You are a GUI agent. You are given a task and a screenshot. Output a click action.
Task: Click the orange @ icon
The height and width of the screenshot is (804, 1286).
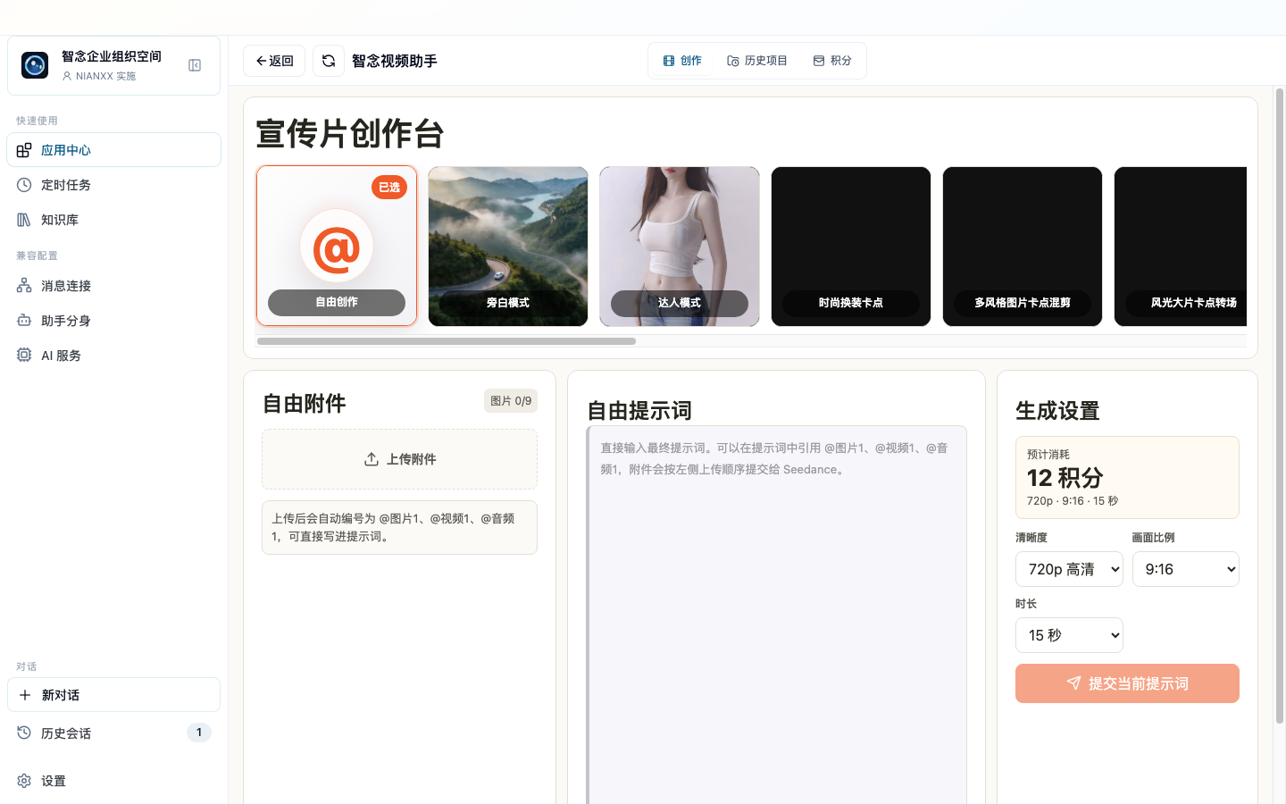[337, 247]
